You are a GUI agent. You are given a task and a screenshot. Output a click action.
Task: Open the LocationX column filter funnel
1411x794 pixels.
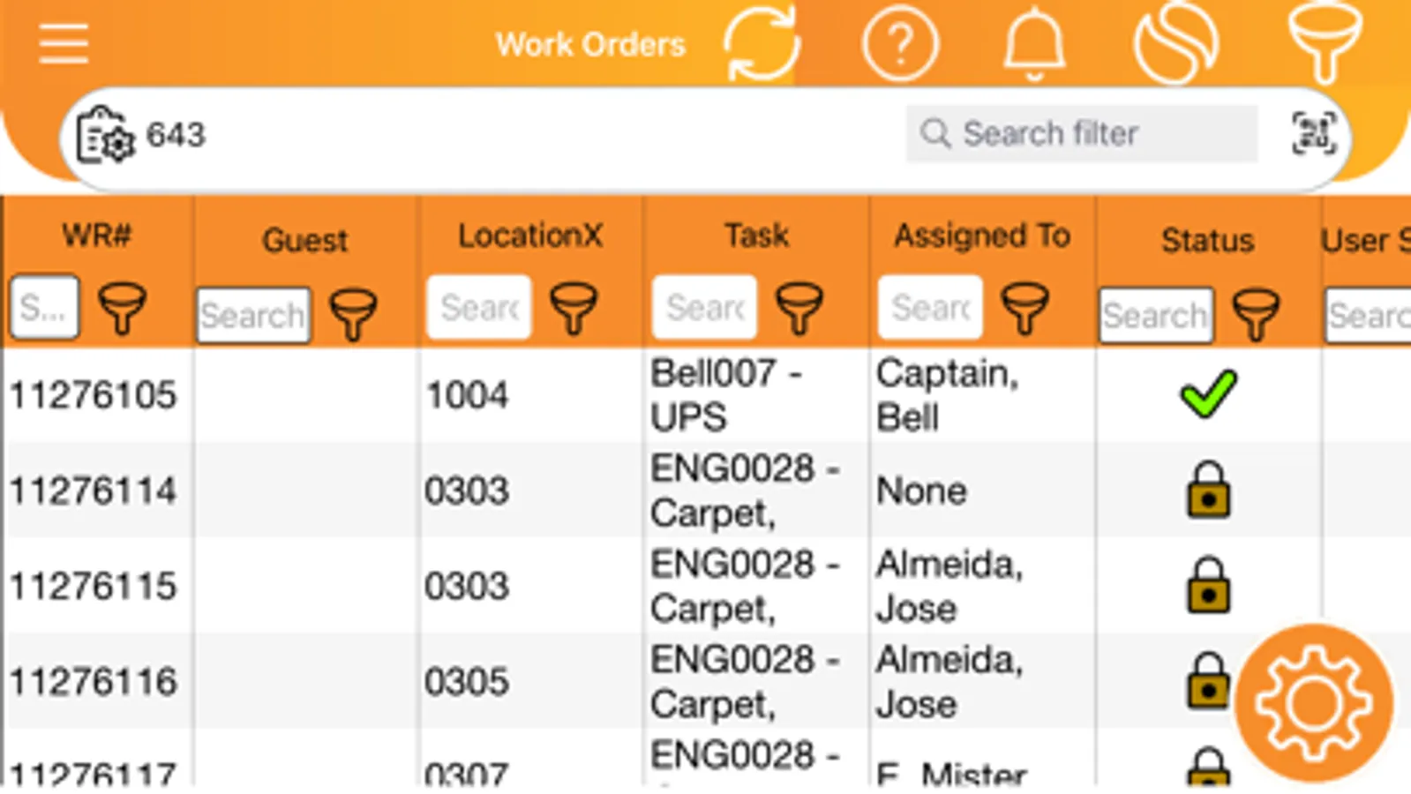click(x=574, y=308)
